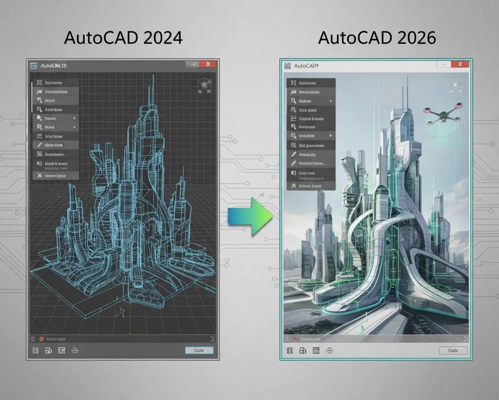Click the right-end arrow of the AutoCAD 2024 status bar

tap(212, 339)
